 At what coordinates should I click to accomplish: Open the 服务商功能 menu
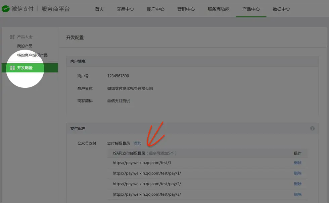pos(218,9)
